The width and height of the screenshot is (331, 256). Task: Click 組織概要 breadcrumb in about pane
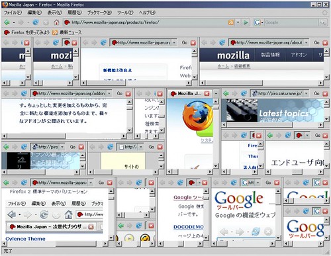tap(242, 66)
